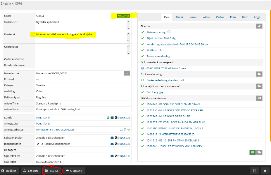
Task: Open folder icon for Bilde skjult varme
Action: point(259,86)
